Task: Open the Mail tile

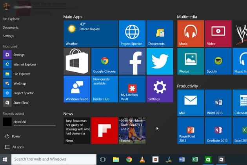Action: point(190,103)
